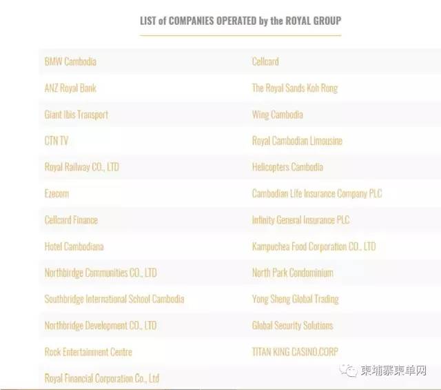
Task: Open Royal Railway CO., LTD
Action: (81, 167)
